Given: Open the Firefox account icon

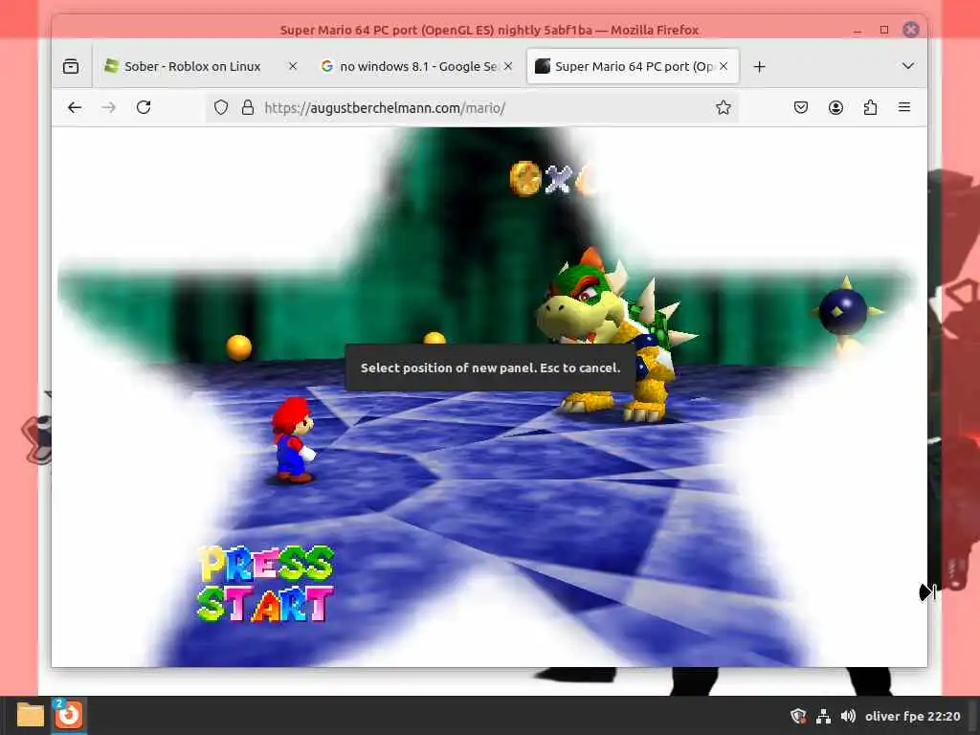Looking at the screenshot, I should click(x=835, y=107).
